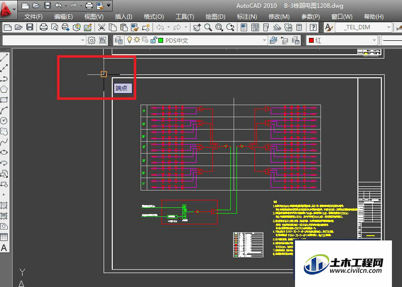Image resolution: width=402 pixels, height=287 pixels.
Task: Open the DesignCenter icon
Action: [255, 27]
